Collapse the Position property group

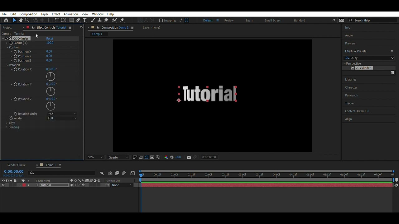click(7, 47)
